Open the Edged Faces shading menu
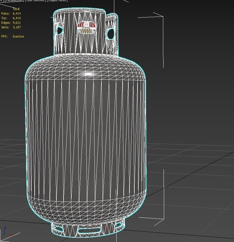This screenshot has height=242, width=234. [57, 1]
